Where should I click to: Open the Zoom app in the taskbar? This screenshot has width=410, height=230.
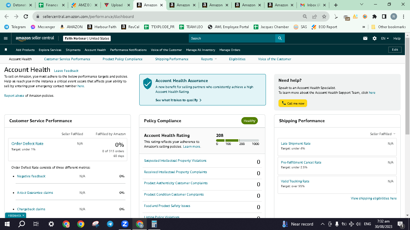pyautogui.click(x=125, y=224)
